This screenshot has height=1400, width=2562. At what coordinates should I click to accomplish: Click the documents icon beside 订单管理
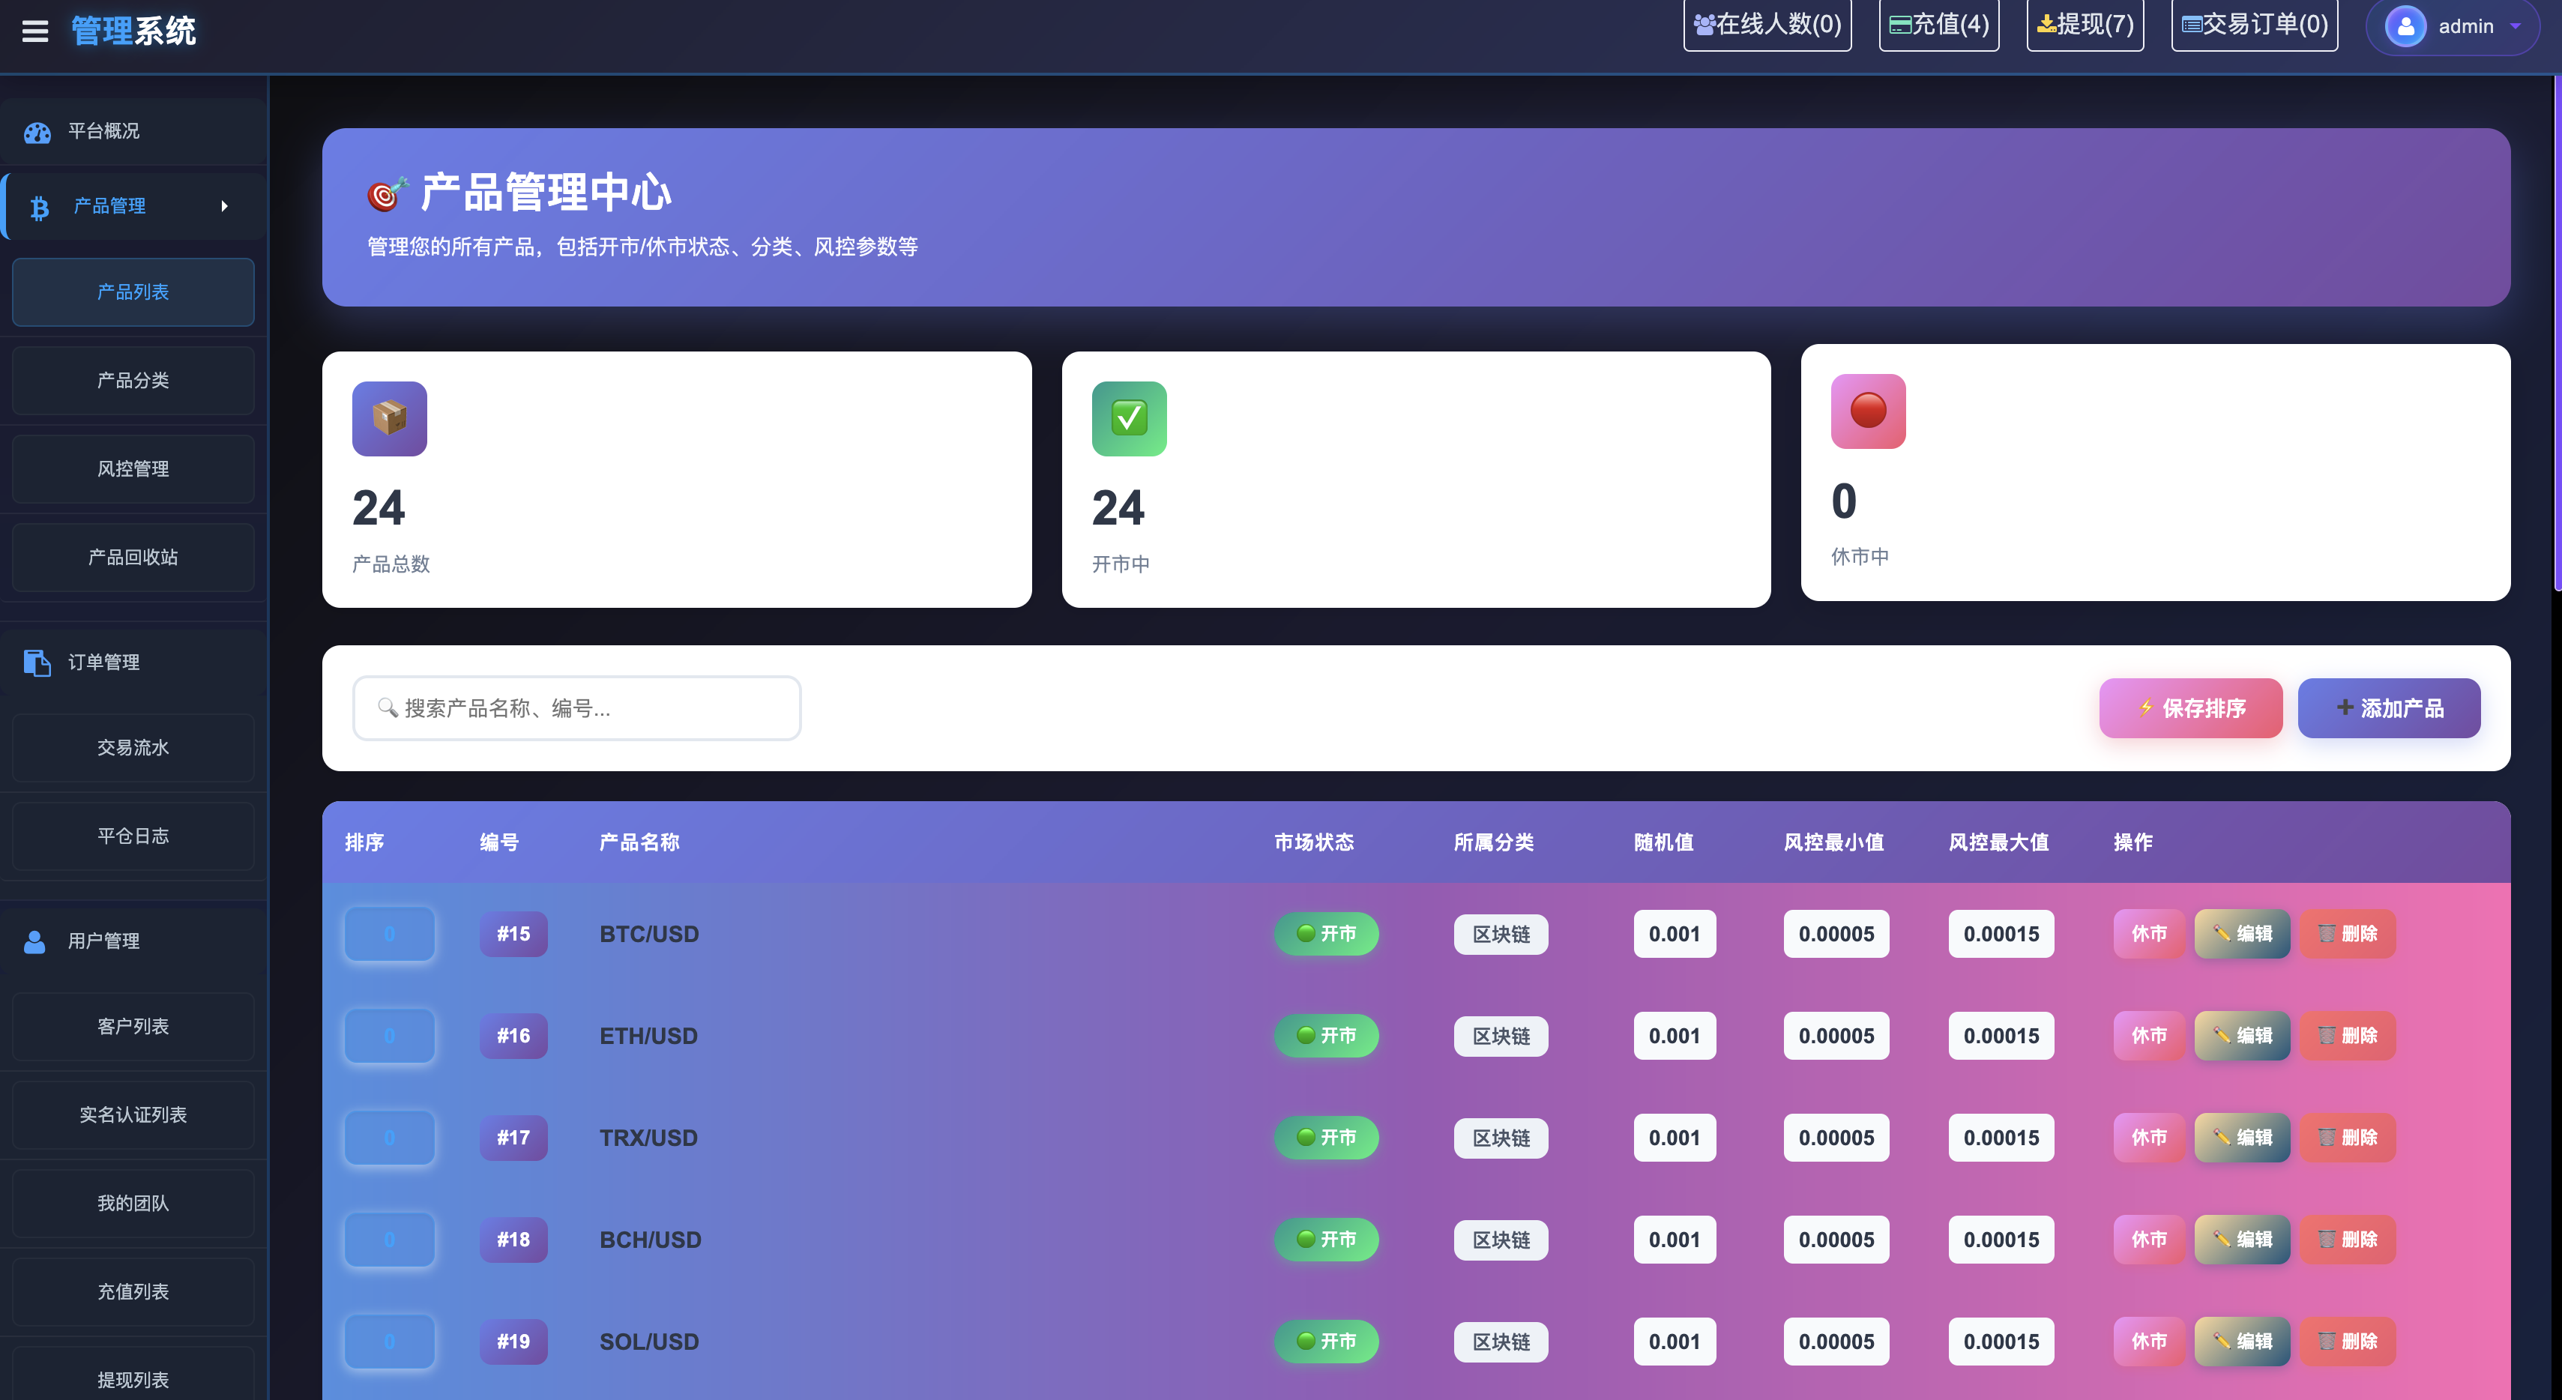[x=37, y=663]
